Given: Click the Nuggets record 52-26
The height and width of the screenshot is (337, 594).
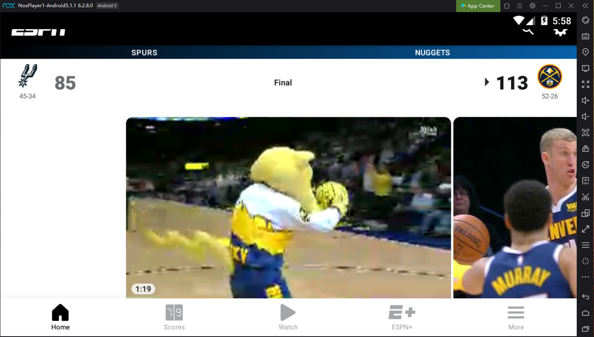Looking at the screenshot, I should [550, 96].
